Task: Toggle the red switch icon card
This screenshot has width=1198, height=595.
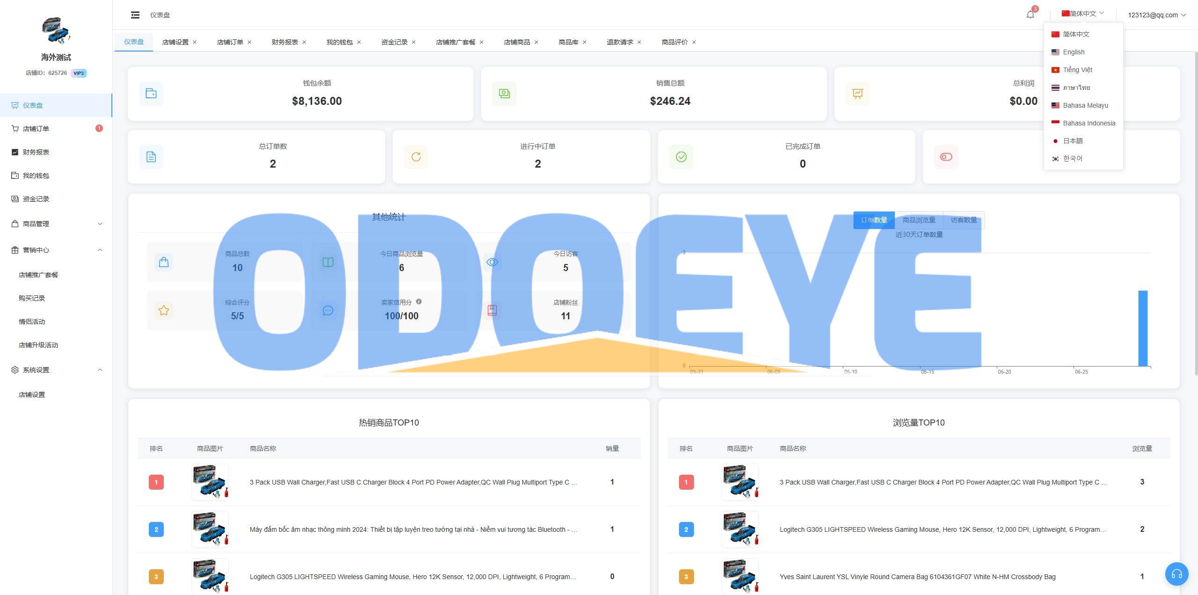Action: pyautogui.click(x=946, y=157)
